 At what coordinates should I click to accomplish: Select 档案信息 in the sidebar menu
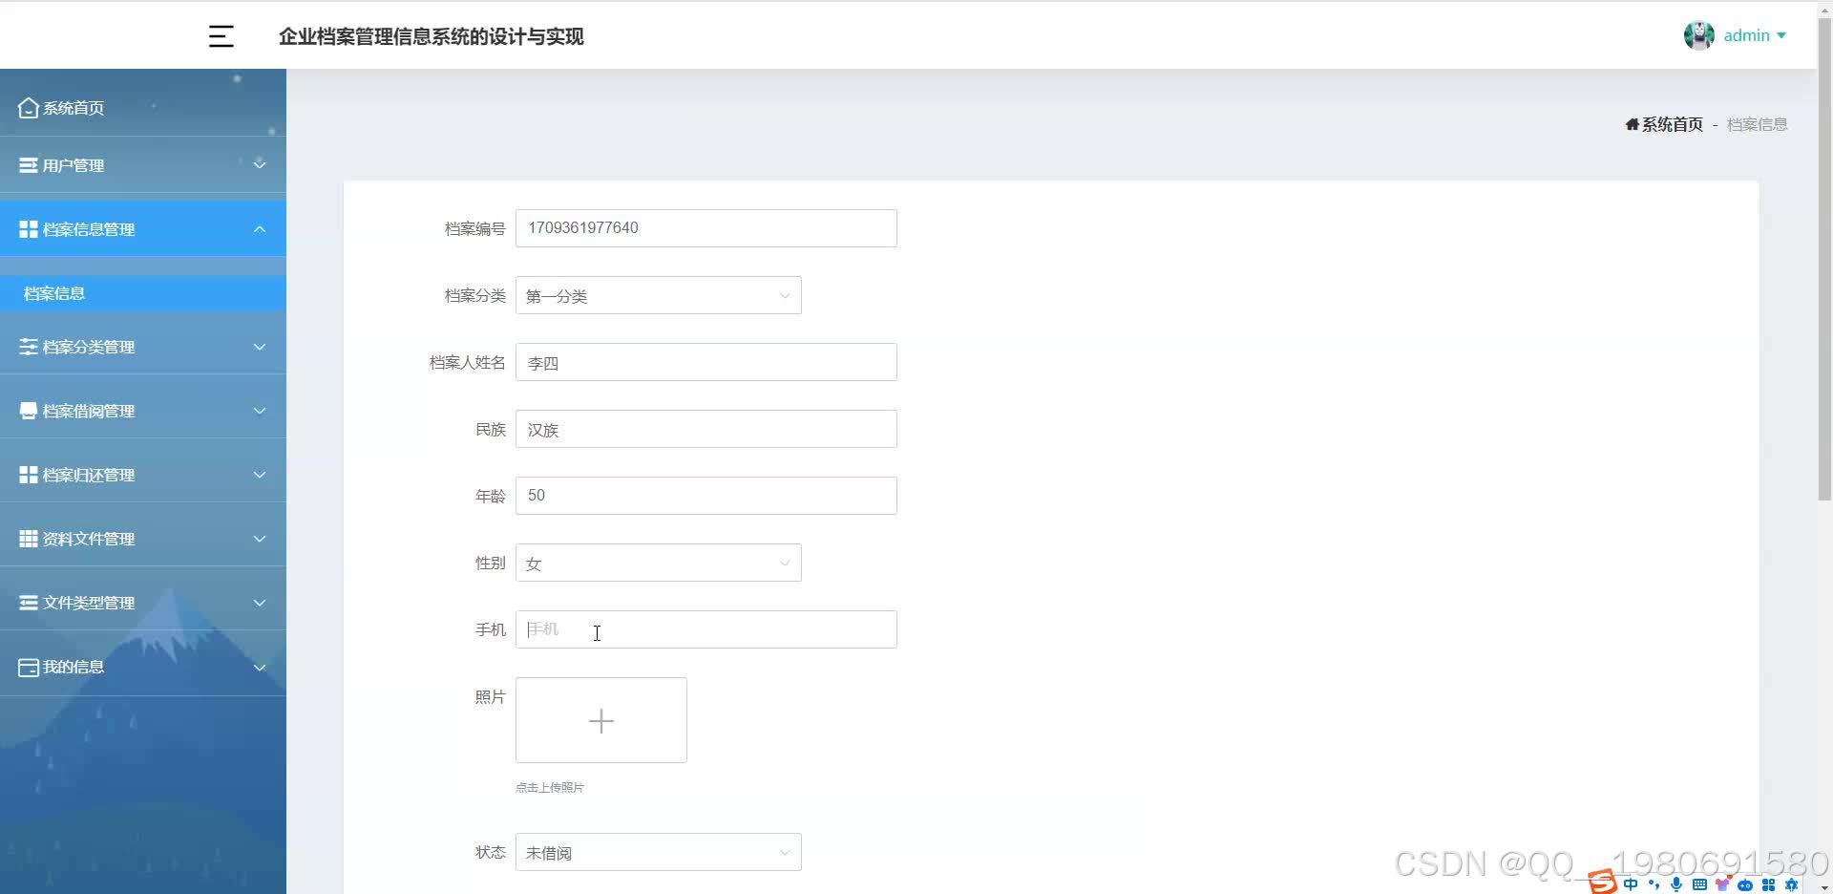tap(54, 293)
